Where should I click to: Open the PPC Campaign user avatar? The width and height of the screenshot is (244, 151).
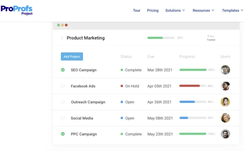pos(225,134)
